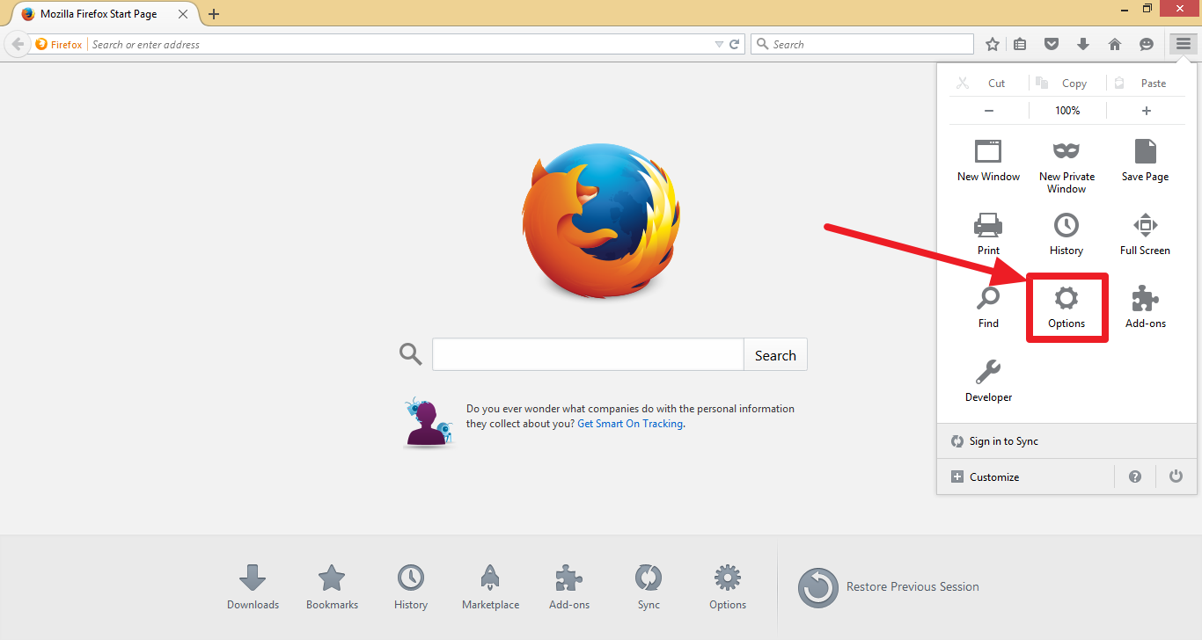Image resolution: width=1202 pixels, height=640 pixels.
Task: Choose Save Page in the menu panel
Action: pos(1145,160)
